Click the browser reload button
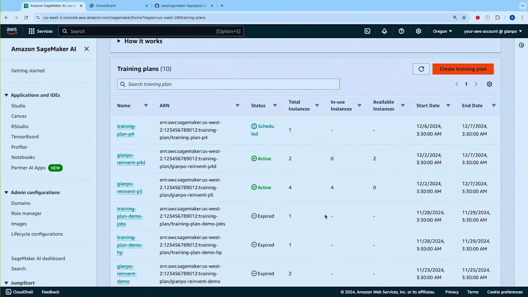 (x=26, y=18)
